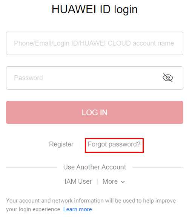
Task: Switch to IAM User login
Action: 78,181
